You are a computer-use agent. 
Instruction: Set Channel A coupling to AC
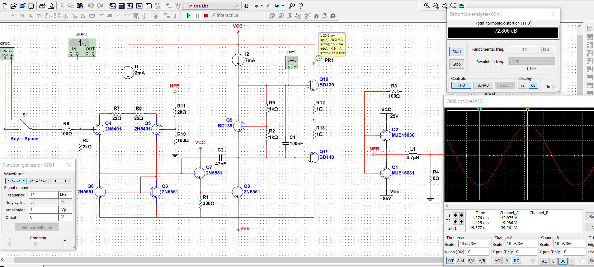(497, 260)
